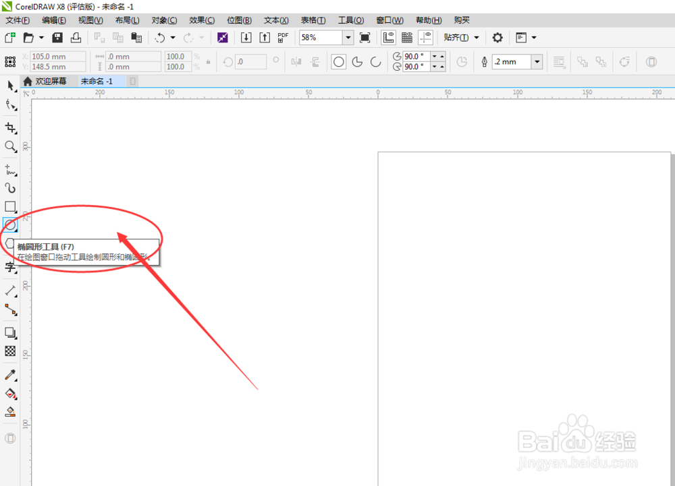Click the New document icon

[10, 38]
